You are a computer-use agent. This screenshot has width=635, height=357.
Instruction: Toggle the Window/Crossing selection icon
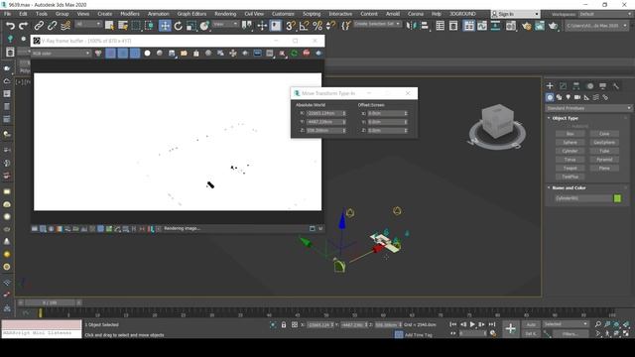coord(150,26)
